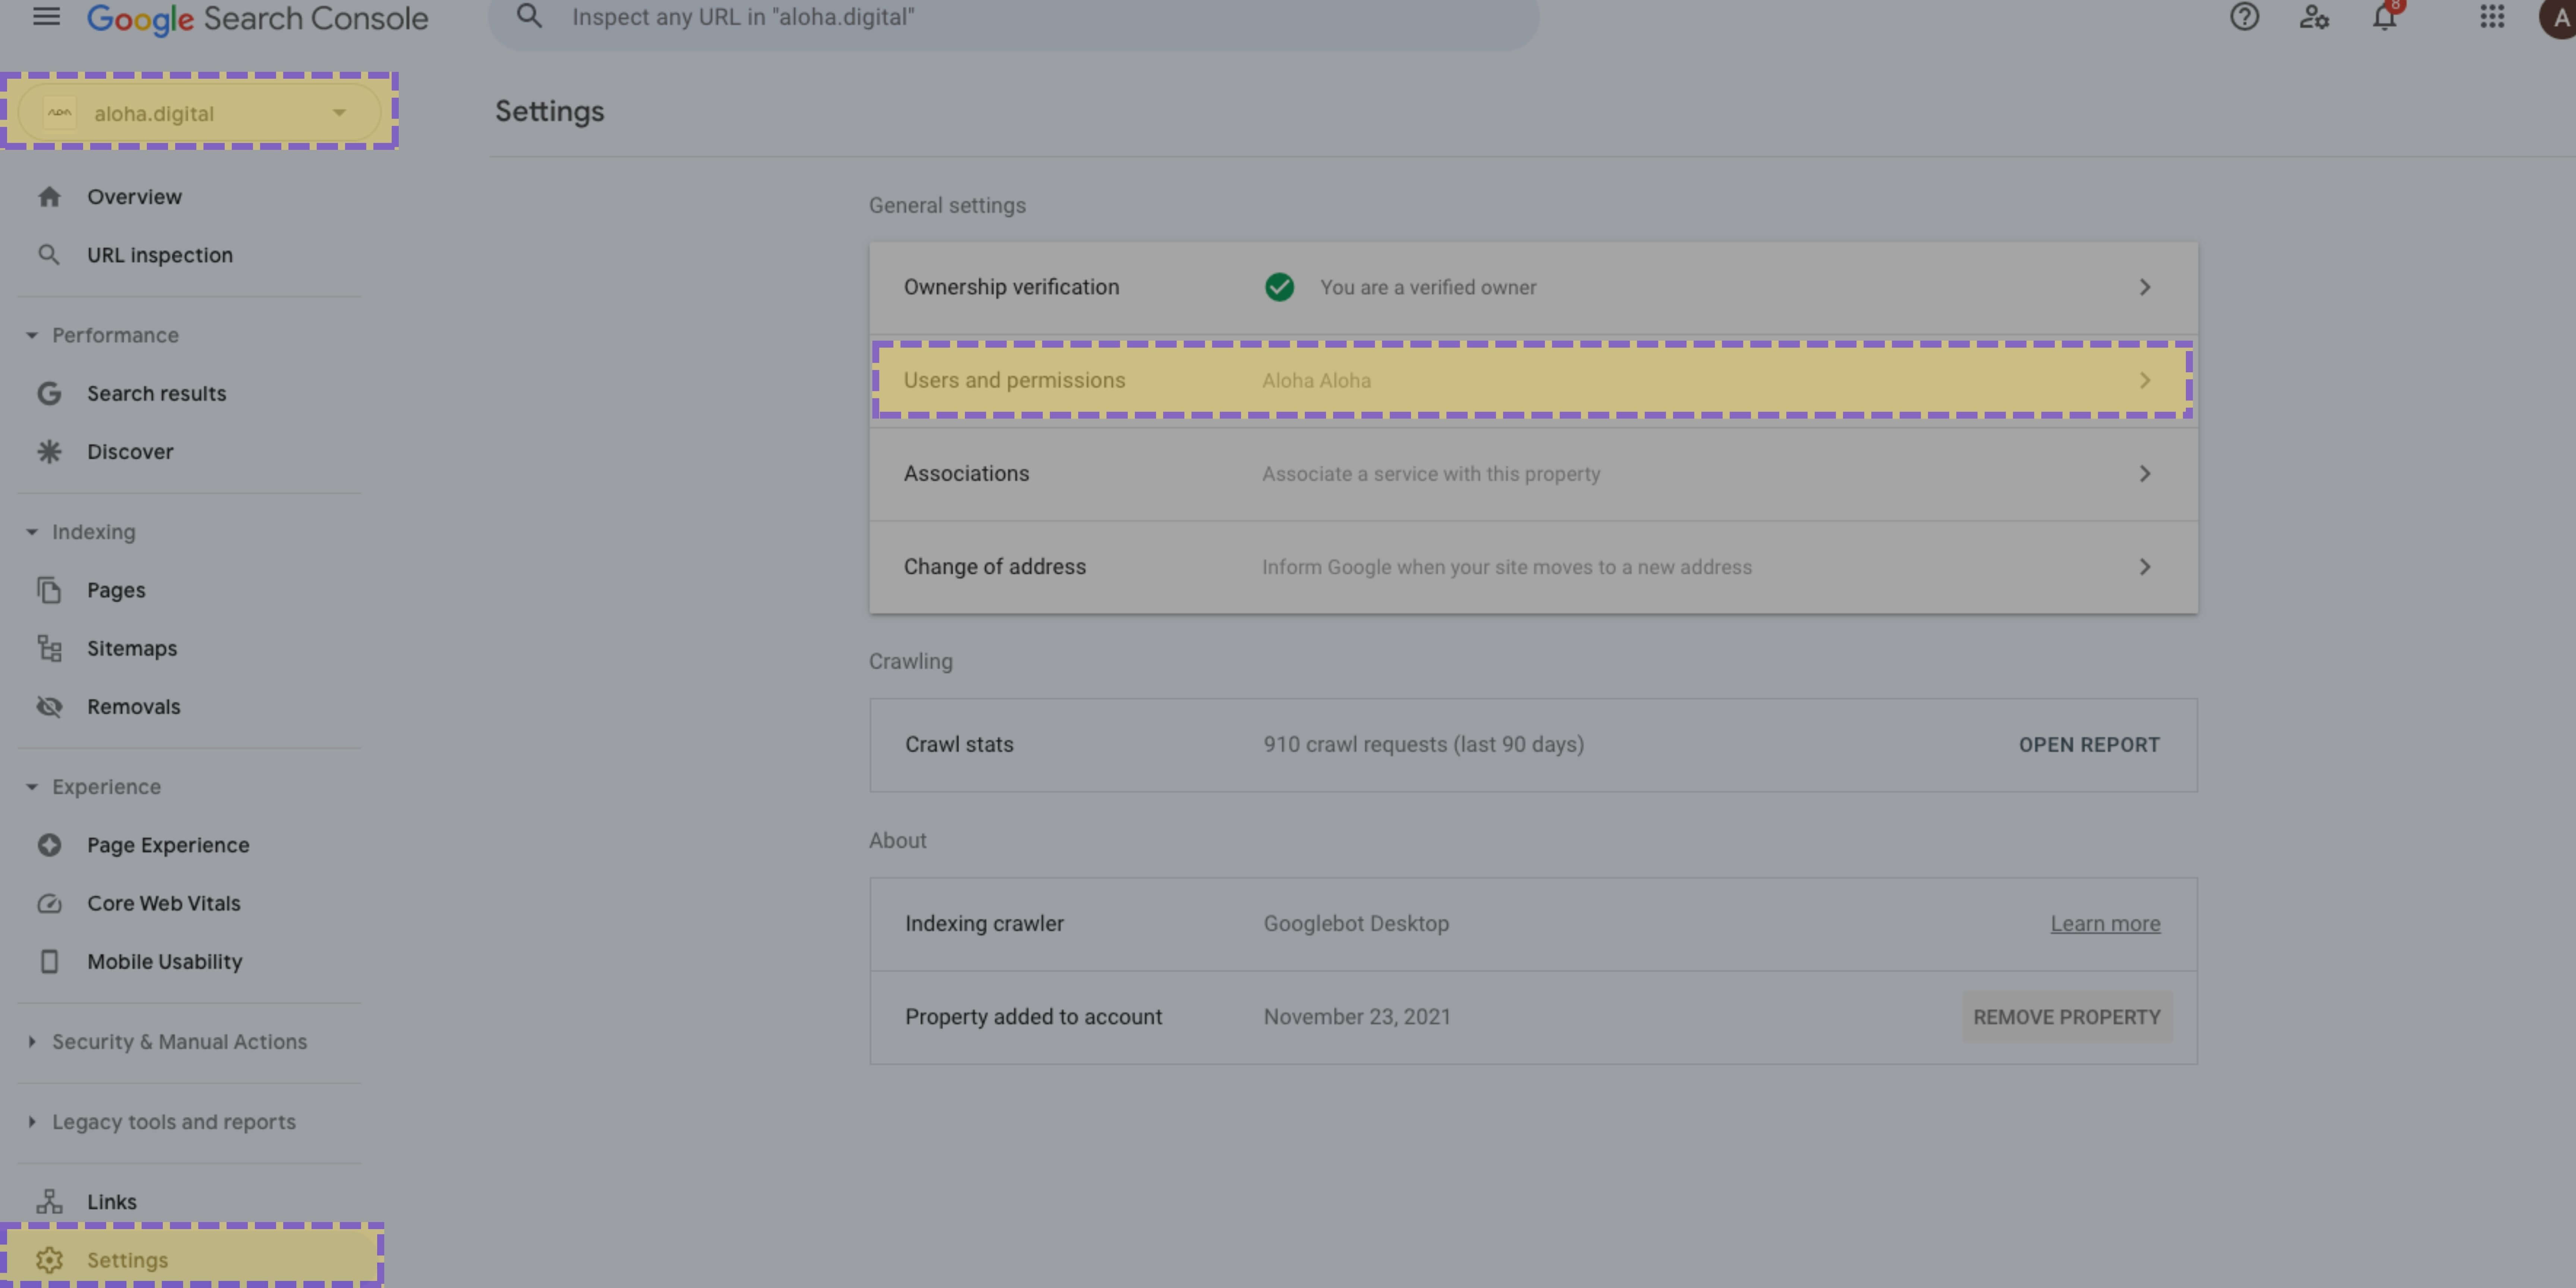Click the Indexing crawler label
Viewport: 2576px width, 1288px height.
[984, 924]
